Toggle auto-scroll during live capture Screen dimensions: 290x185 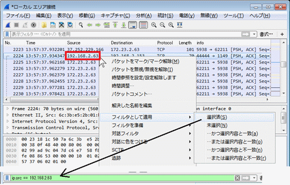[133, 25]
